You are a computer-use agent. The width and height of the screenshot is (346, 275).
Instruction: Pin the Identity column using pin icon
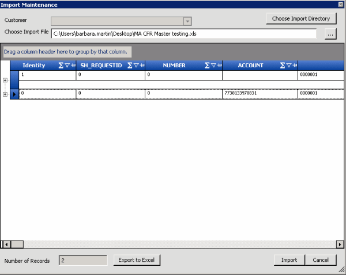point(73,66)
